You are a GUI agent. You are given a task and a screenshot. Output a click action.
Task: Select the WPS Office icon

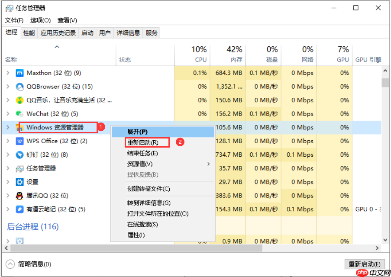point(19,141)
